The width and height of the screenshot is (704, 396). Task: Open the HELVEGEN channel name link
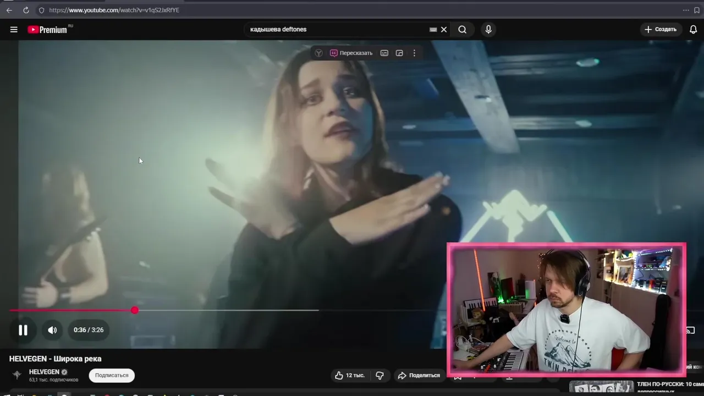(x=44, y=372)
